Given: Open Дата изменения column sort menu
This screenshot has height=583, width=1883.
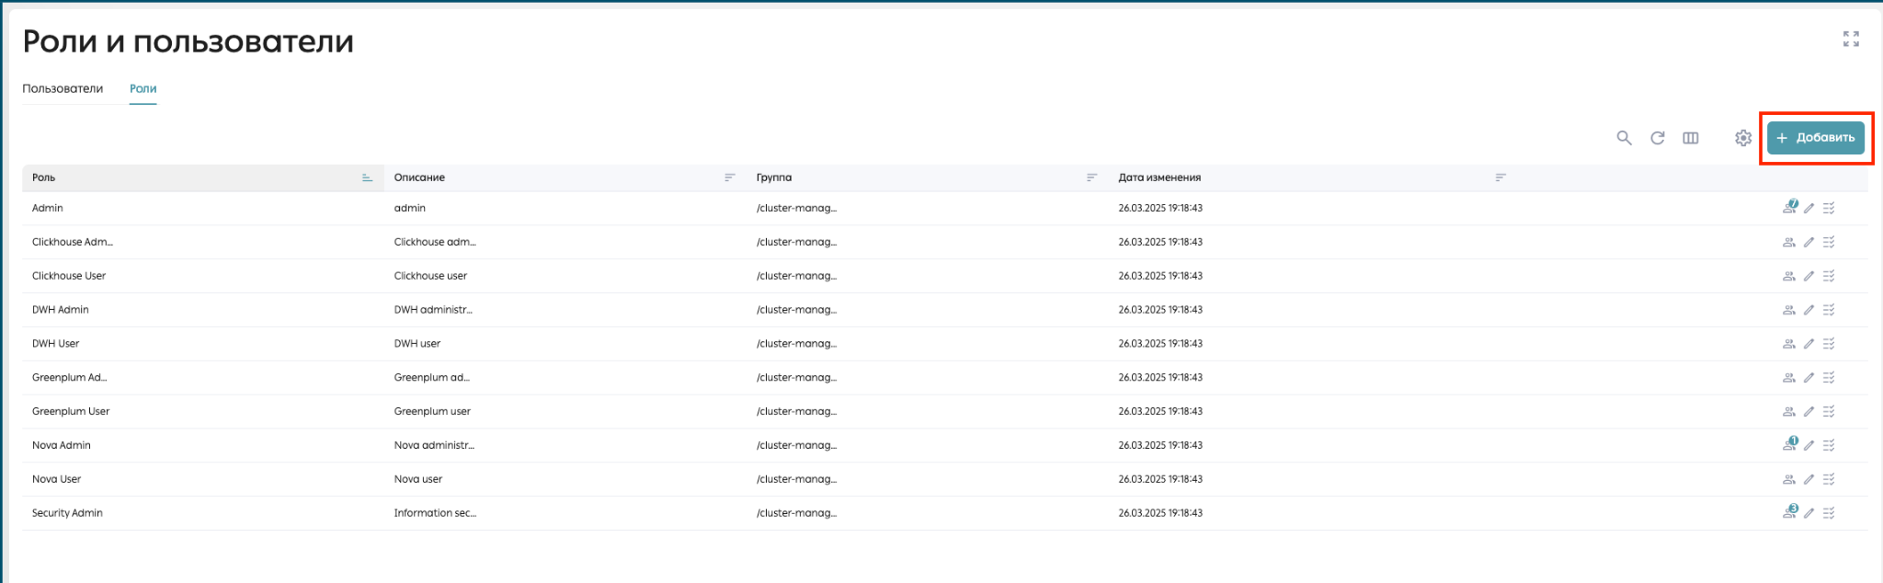Looking at the screenshot, I should [x=1500, y=177].
